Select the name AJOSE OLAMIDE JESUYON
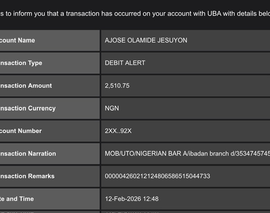 tap(146, 41)
